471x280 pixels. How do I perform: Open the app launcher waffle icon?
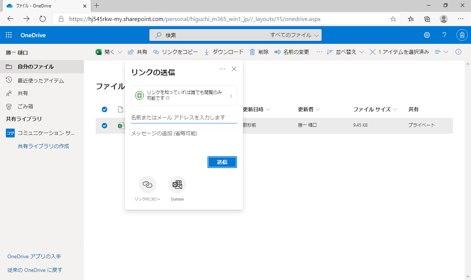pyautogui.click(x=9, y=35)
